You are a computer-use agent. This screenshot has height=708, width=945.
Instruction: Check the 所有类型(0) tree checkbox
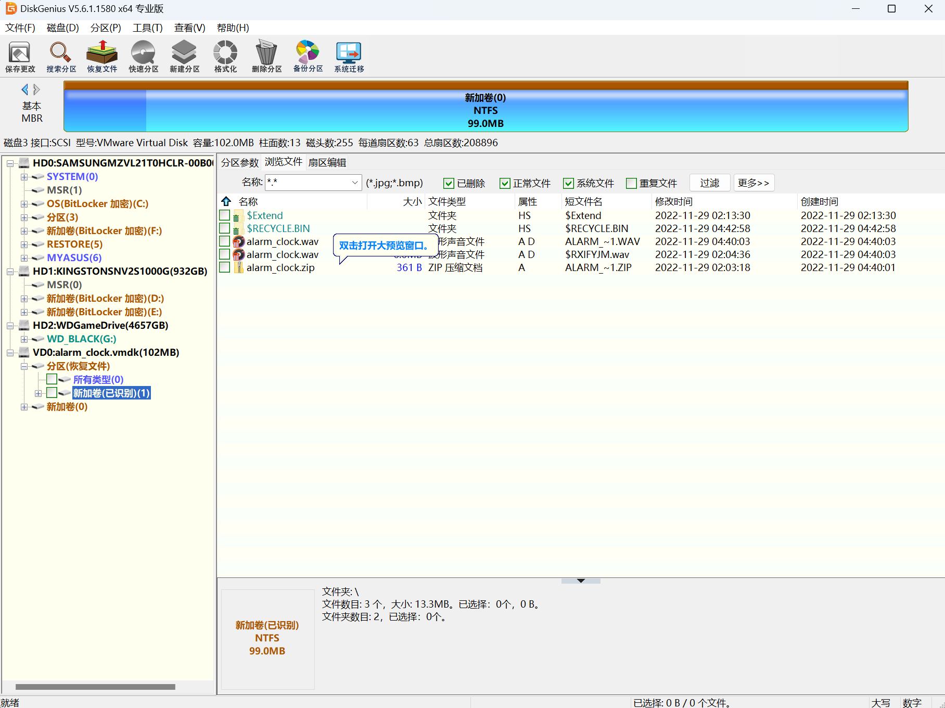[52, 379]
